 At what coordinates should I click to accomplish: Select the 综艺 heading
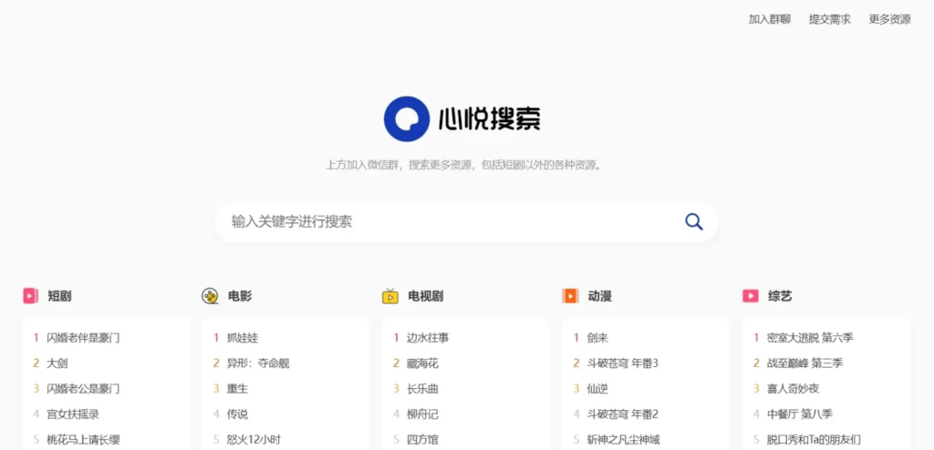click(780, 296)
